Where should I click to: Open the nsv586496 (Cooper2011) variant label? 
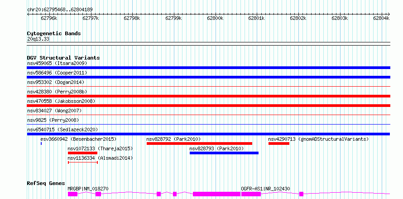tap(57, 73)
